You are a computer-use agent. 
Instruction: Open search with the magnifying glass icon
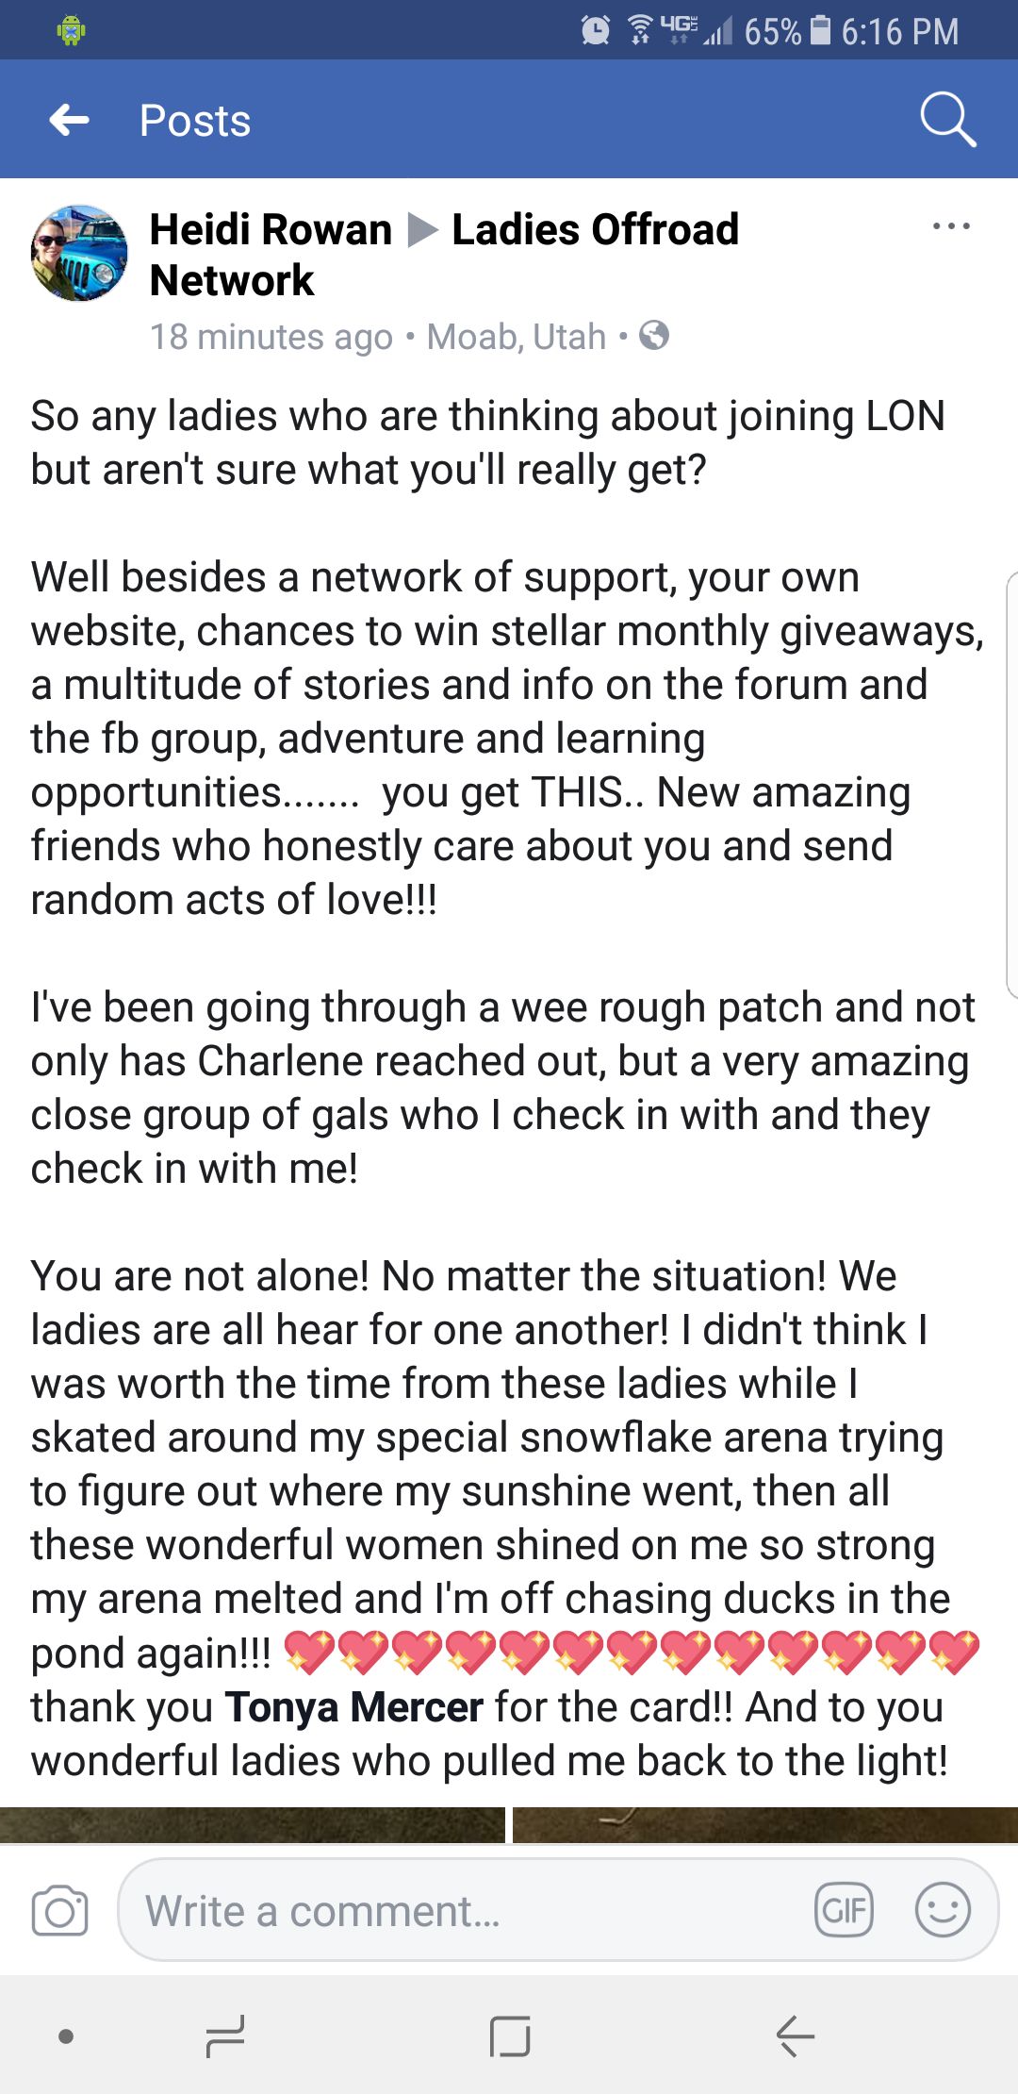click(x=947, y=120)
